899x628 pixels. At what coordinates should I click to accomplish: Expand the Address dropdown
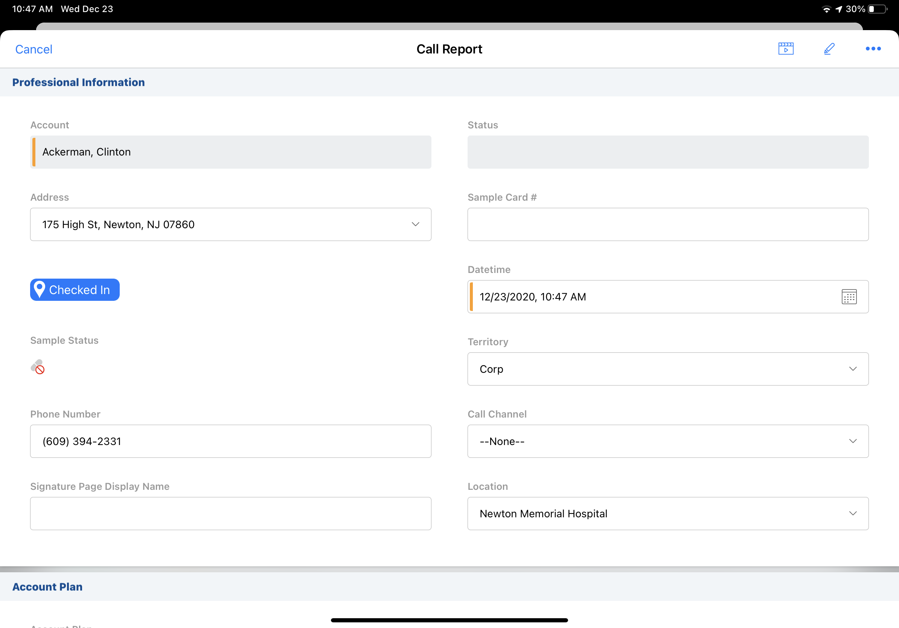415,224
